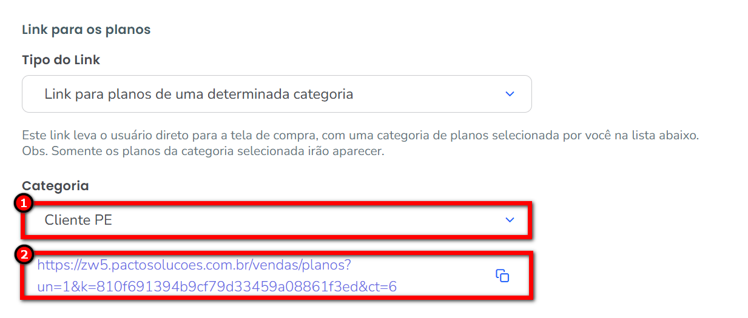This screenshot has height=318, width=748.
Task: Open the Categoria dropdown chevron
Action: pos(510,220)
